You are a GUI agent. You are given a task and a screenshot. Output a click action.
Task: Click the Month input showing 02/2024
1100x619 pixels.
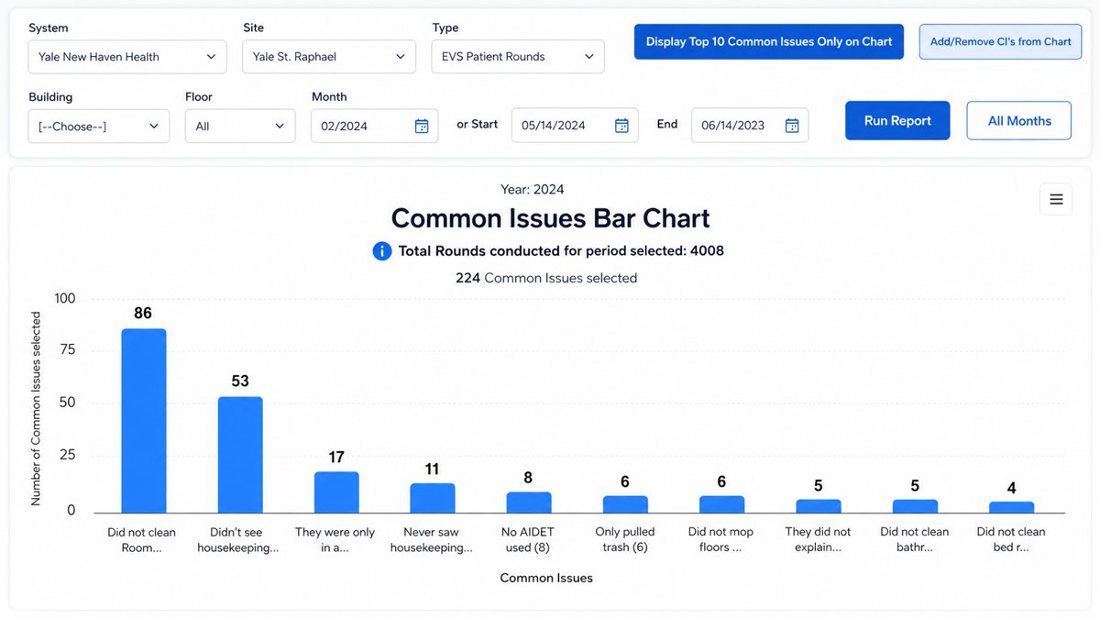pyautogui.click(x=374, y=126)
